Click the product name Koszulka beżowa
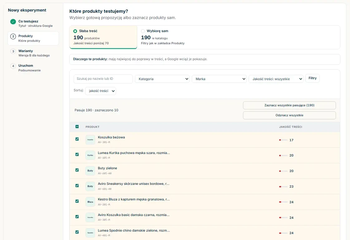 [x=111, y=137]
